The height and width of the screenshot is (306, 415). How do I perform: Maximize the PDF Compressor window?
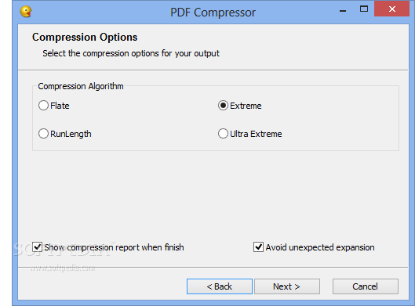(364, 9)
